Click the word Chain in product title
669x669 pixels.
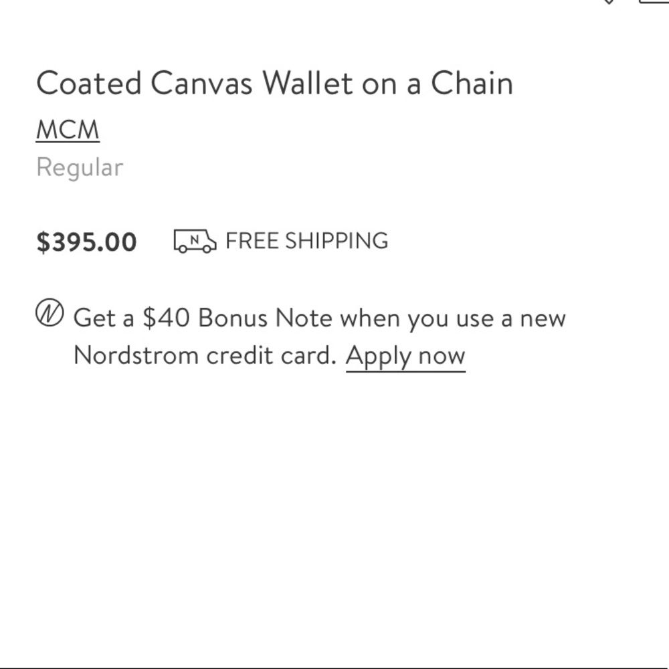(x=472, y=84)
